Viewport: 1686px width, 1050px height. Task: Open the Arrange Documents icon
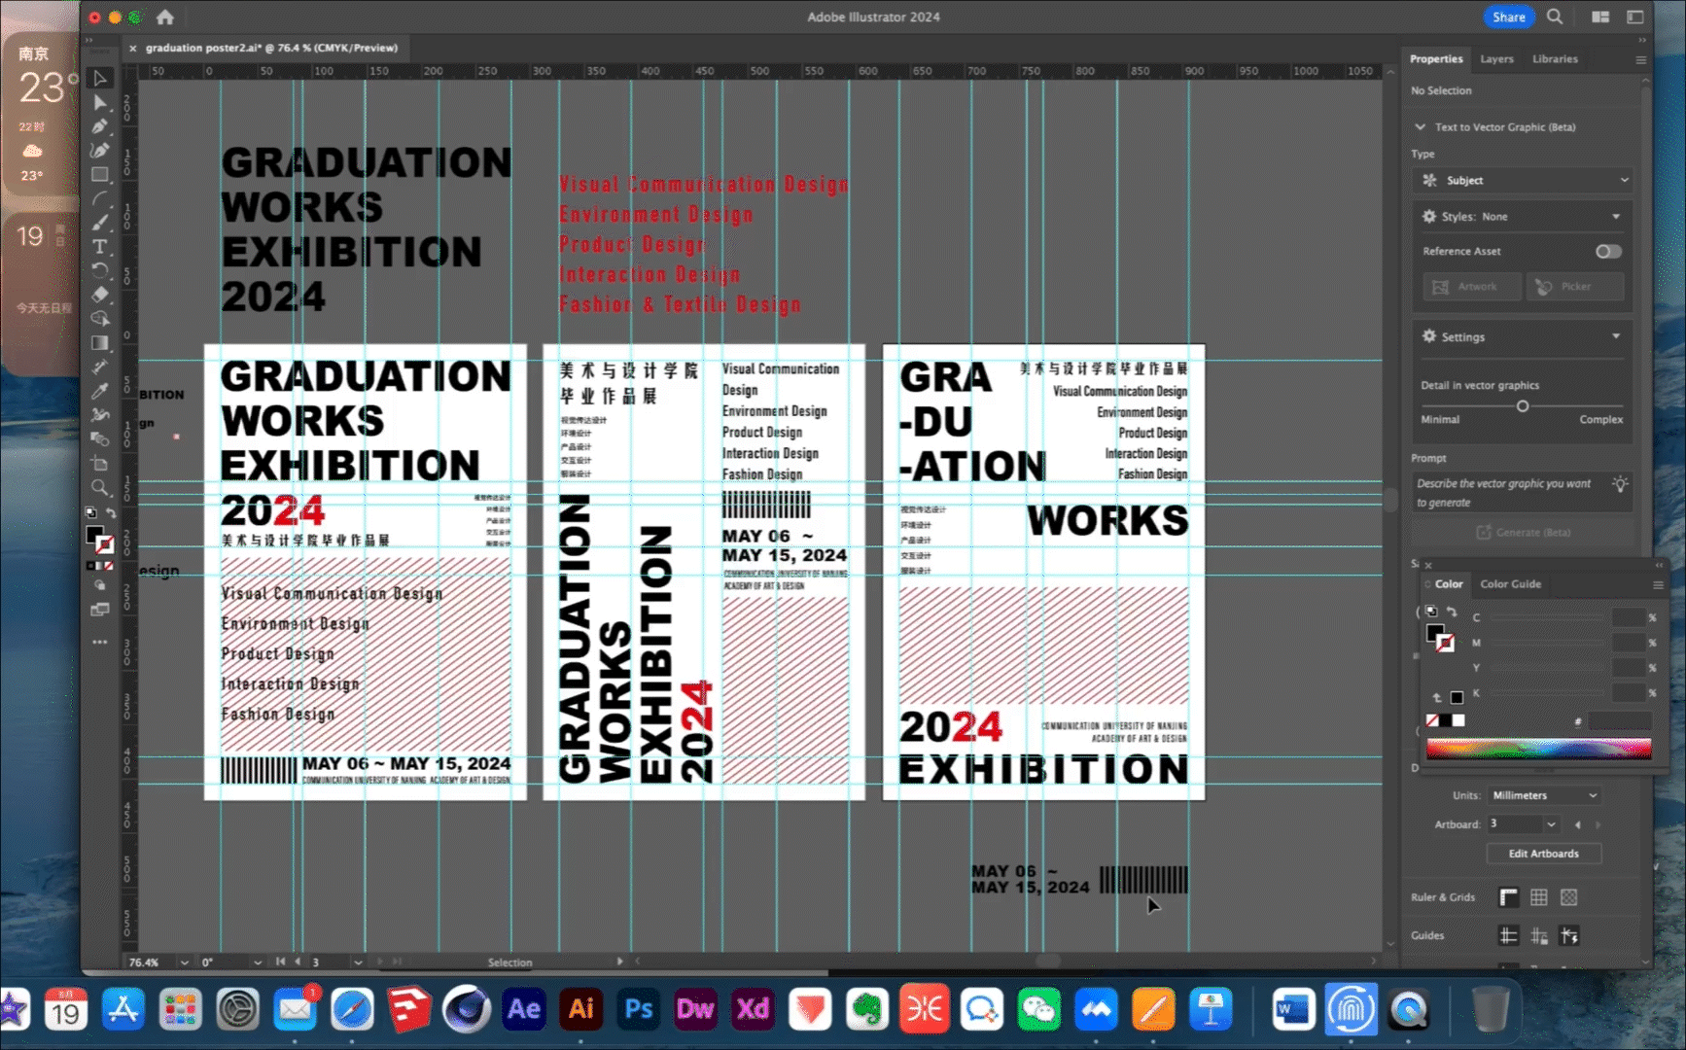(x=1600, y=17)
